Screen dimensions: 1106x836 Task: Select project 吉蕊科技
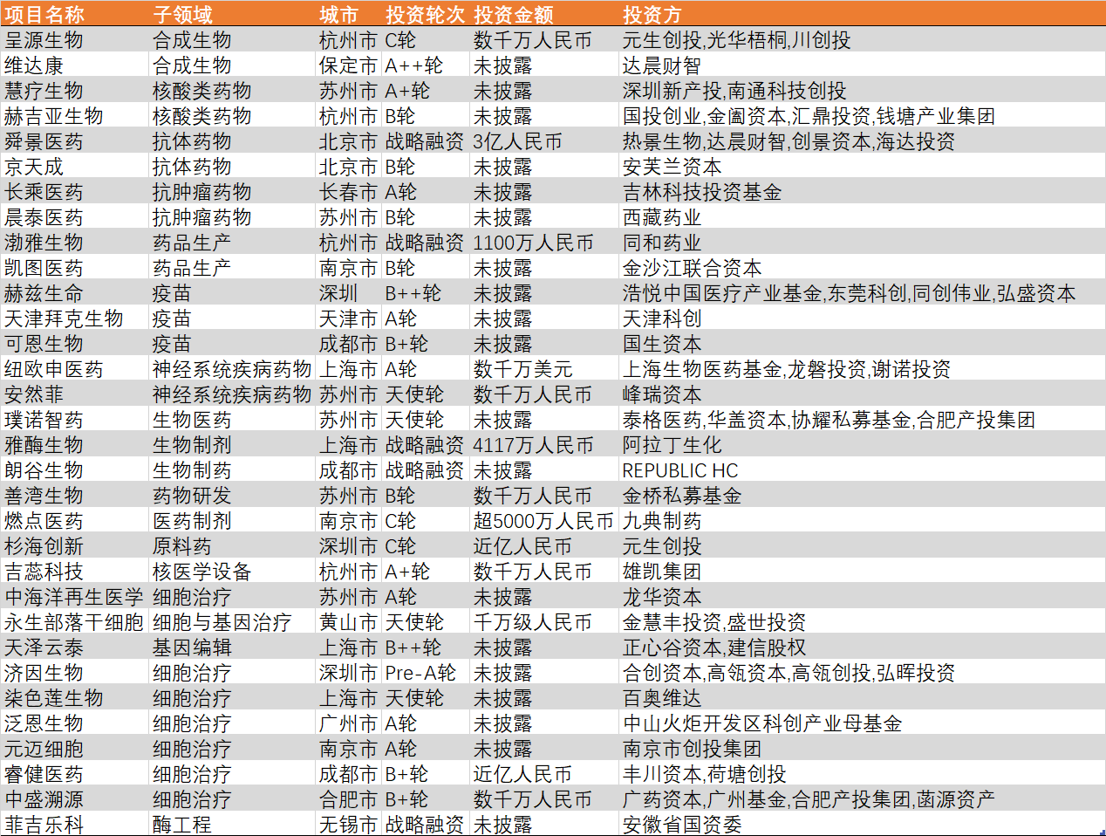(x=44, y=572)
